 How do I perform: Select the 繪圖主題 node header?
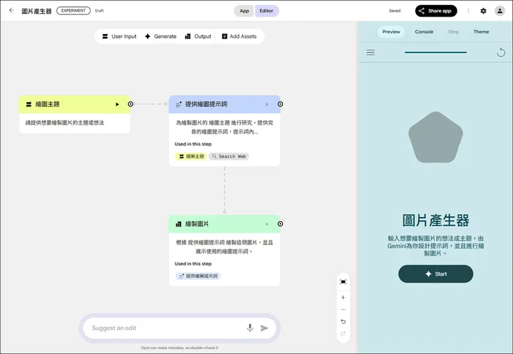pos(75,105)
